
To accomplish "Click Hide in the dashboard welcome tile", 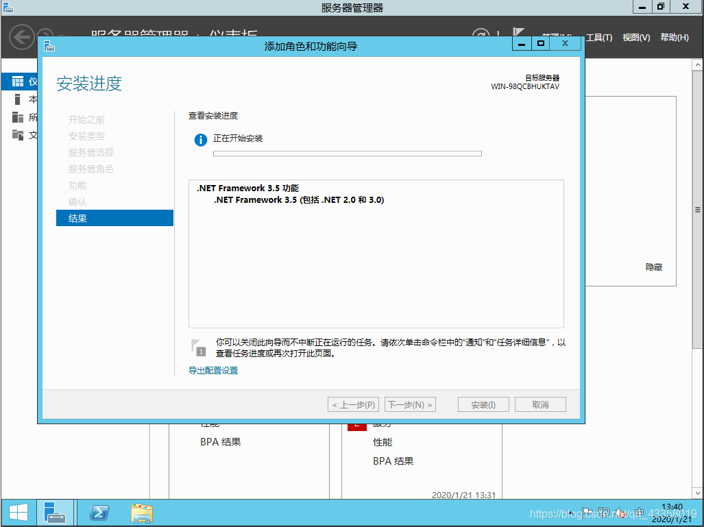I will [654, 267].
